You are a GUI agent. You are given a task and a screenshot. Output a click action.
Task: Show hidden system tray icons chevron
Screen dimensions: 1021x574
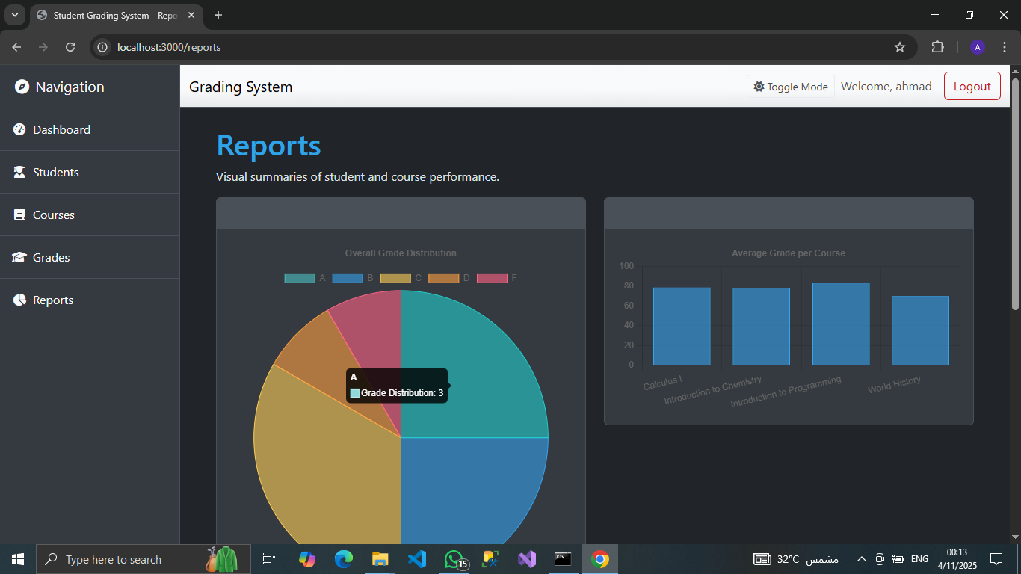tap(861, 559)
